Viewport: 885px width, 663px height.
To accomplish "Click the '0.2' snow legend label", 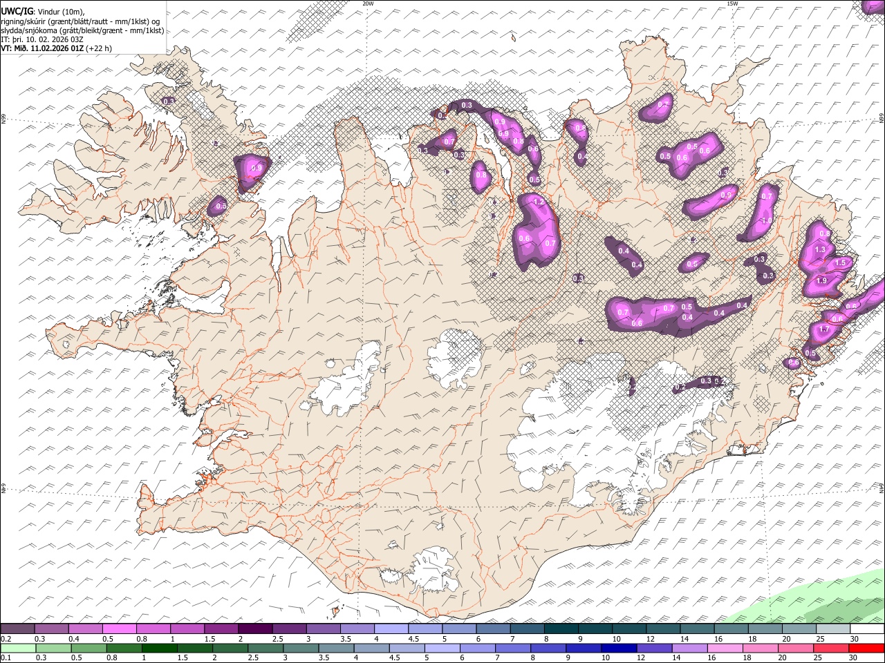I will [5, 639].
